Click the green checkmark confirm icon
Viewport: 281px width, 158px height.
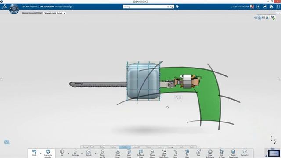[273, 18]
